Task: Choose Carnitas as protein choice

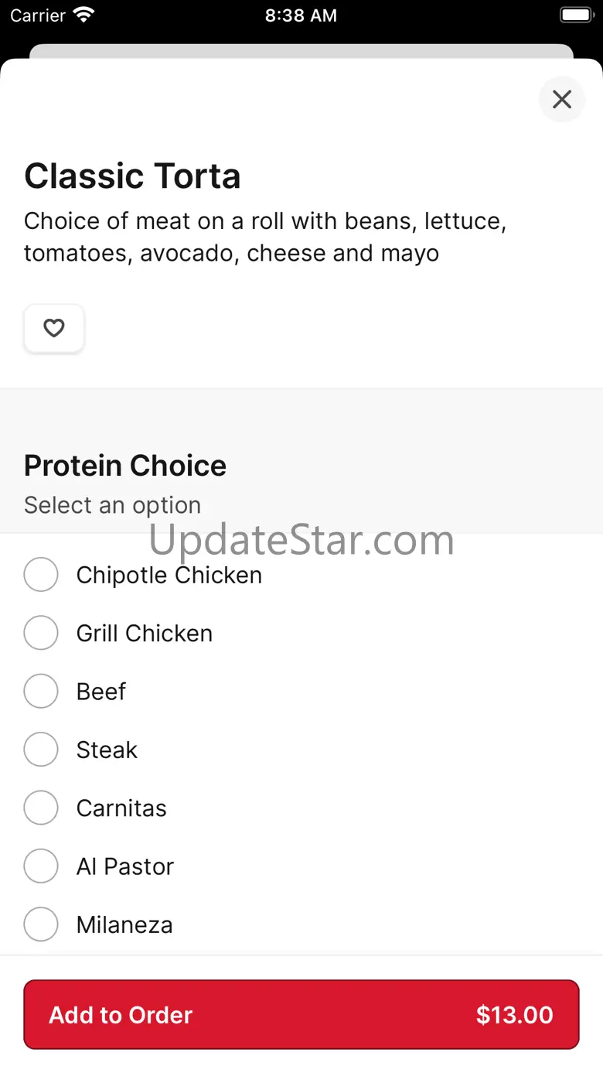Action: pyautogui.click(x=41, y=808)
